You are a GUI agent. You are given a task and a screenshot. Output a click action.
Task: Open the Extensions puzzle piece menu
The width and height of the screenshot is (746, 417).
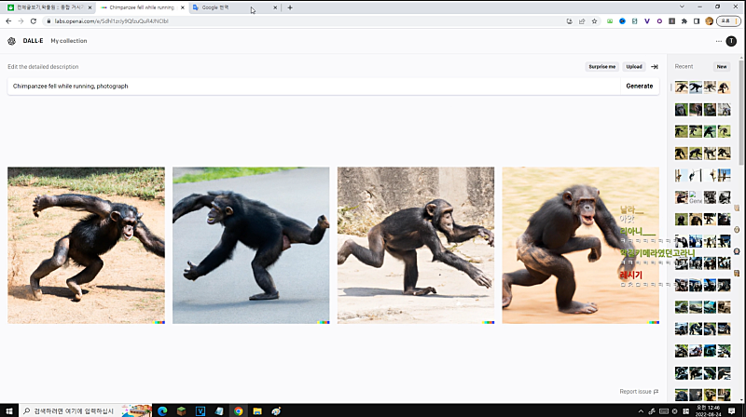point(684,21)
